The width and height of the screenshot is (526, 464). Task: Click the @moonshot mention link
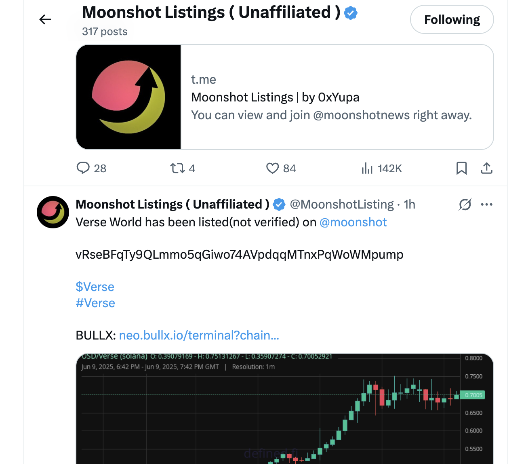click(353, 222)
